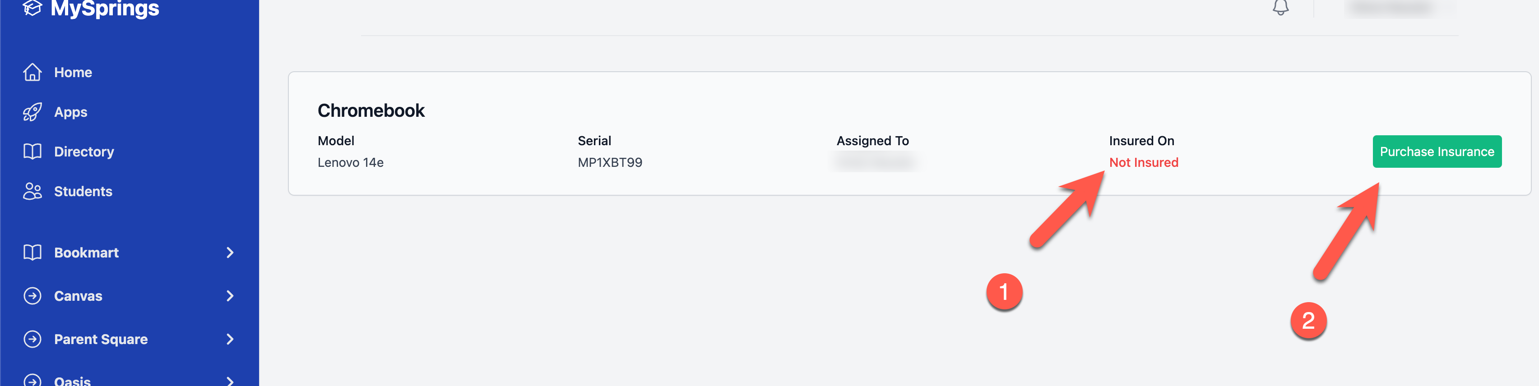Open the blurred user profile menu

[1399, 8]
